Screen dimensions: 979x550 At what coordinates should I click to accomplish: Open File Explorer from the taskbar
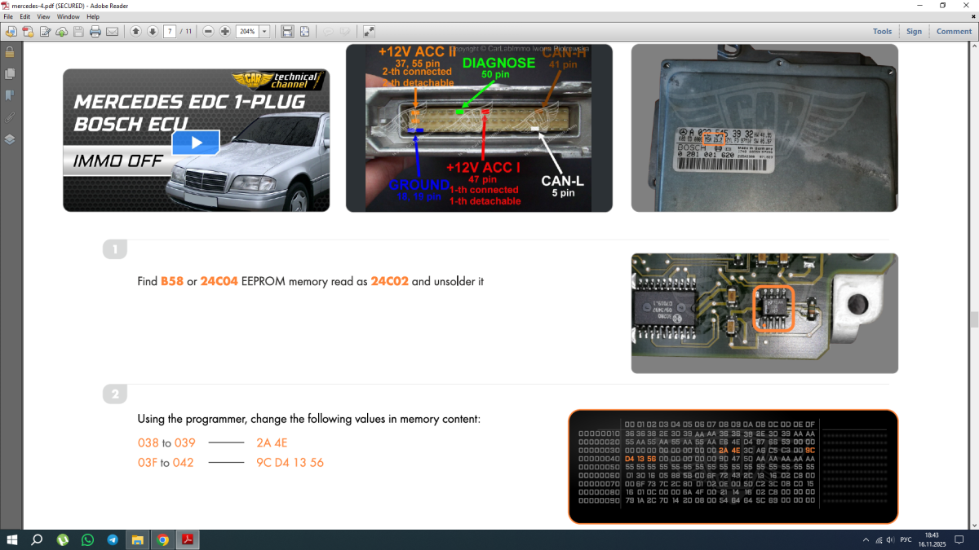(x=137, y=539)
